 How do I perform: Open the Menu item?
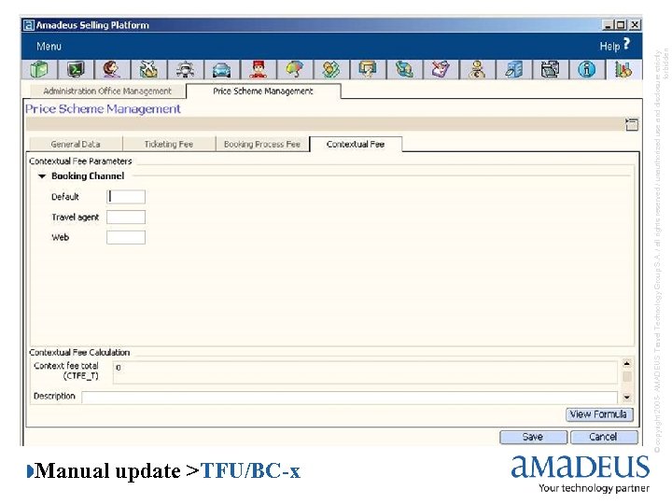pos(49,47)
